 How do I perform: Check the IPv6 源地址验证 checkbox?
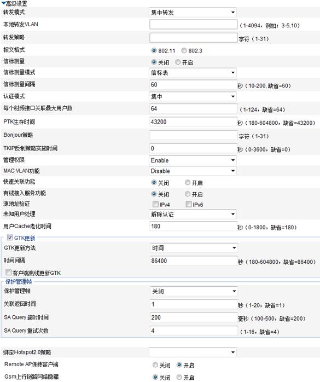tap(189, 204)
